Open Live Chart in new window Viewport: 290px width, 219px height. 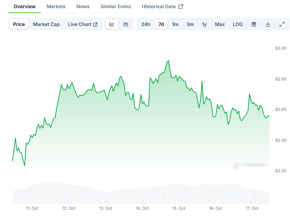point(83,24)
